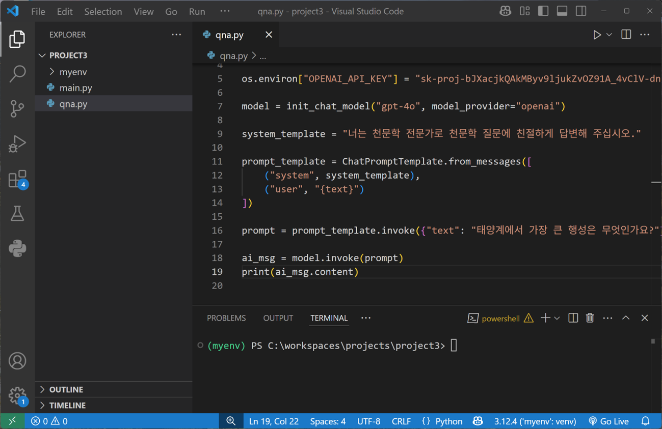
Task: Close the qna.py editor tab
Action: [x=269, y=35]
